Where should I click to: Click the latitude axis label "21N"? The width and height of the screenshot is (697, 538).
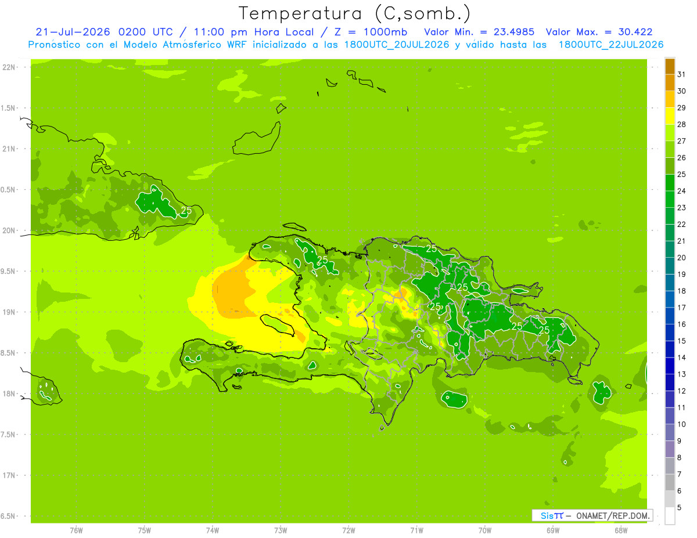(9, 149)
